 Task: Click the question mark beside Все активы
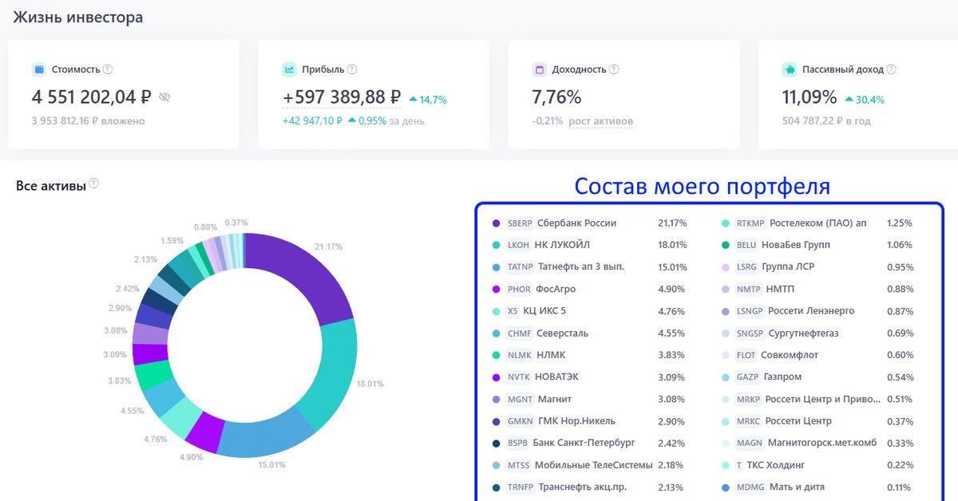coord(94,183)
